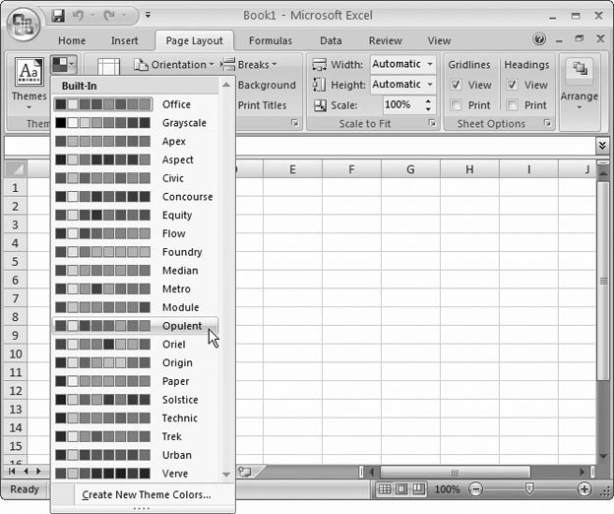The height and width of the screenshot is (514, 614).
Task: Open the Height Automatic dropdown
Action: pos(430,85)
